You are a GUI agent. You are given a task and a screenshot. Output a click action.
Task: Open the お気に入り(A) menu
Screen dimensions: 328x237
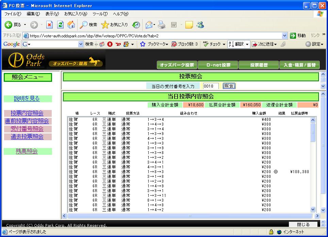tap(76, 14)
